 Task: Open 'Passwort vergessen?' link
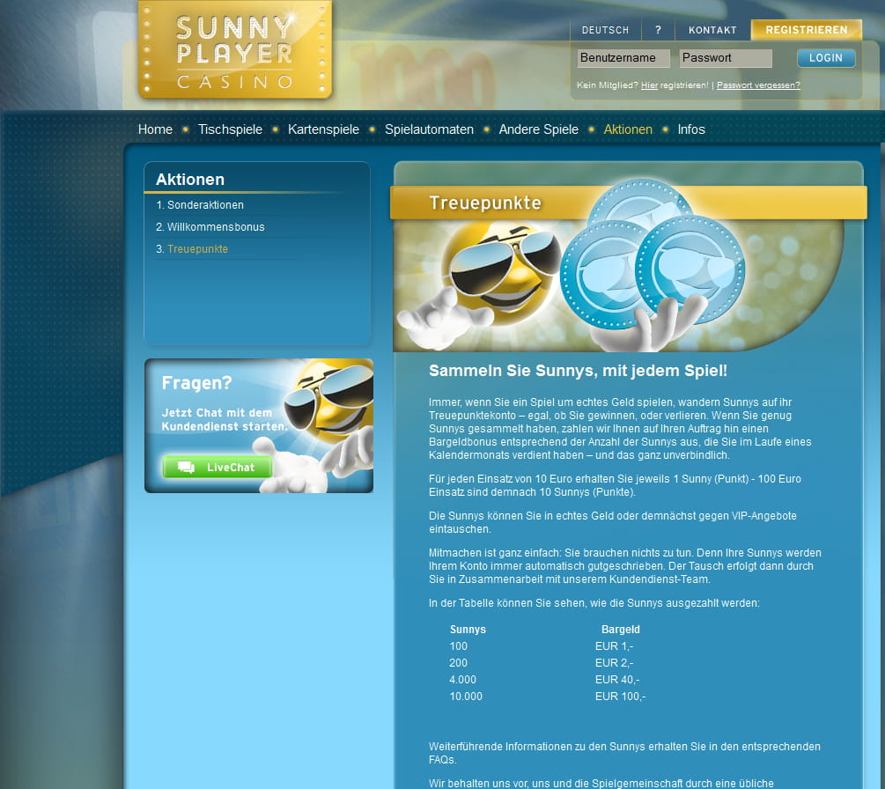pos(758,85)
